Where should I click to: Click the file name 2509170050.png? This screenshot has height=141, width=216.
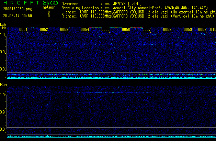pos(18,9)
